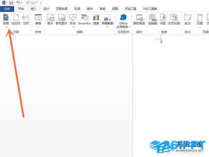Viewport: 209px width, 157px height.
Task: Switch to the 开始 (Home) tab
Action: pos(21,9)
